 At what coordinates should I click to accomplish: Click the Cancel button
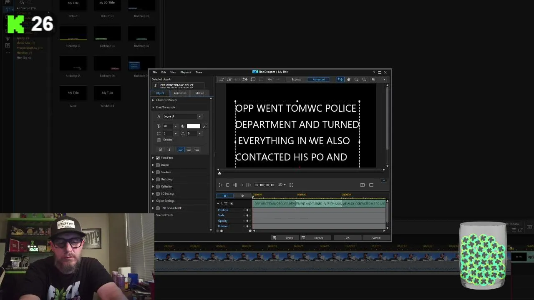pyautogui.click(x=376, y=237)
